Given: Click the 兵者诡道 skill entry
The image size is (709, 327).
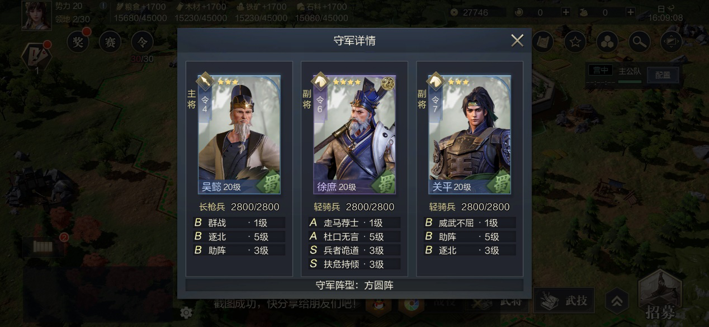Looking at the screenshot, I should pos(354,250).
